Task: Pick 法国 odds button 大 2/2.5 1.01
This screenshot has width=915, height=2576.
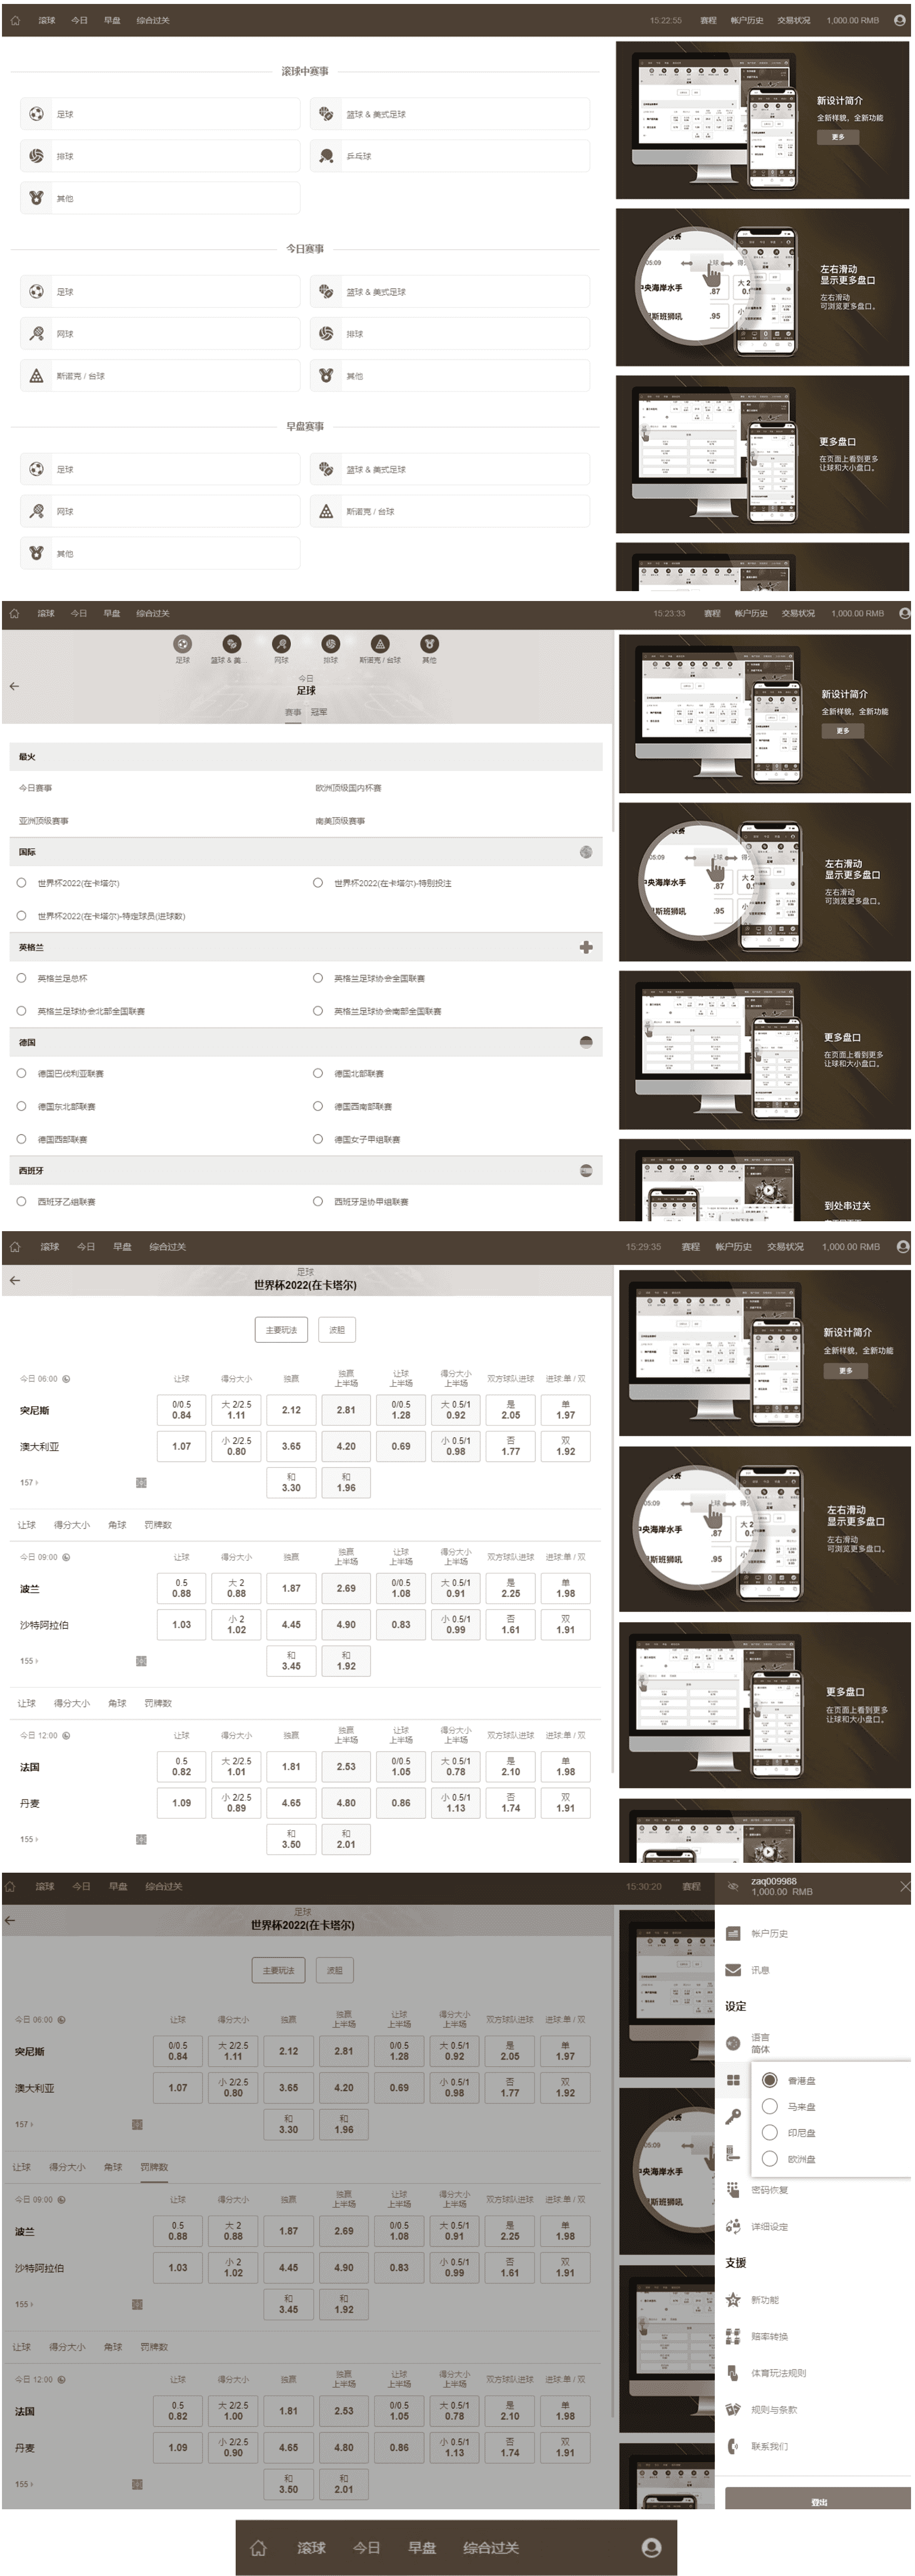Action: coord(236,1766)
